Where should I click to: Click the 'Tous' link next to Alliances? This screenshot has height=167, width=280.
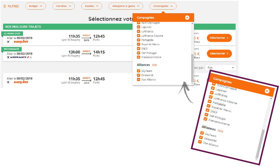point(154,65)
